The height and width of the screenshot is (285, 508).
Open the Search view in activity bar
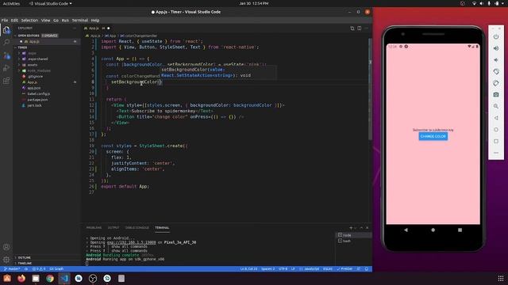pyautogui.click(x=6, y=42)
